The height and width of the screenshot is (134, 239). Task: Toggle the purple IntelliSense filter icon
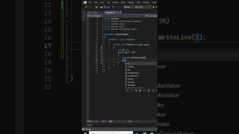click(x=153, y=90)
